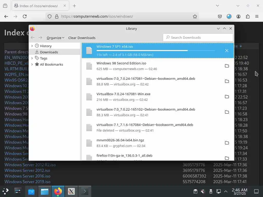The height and width of the screenshot is (197, 263).
Task: Open Firefox View button left of the tabs
Action: [5, 6]
